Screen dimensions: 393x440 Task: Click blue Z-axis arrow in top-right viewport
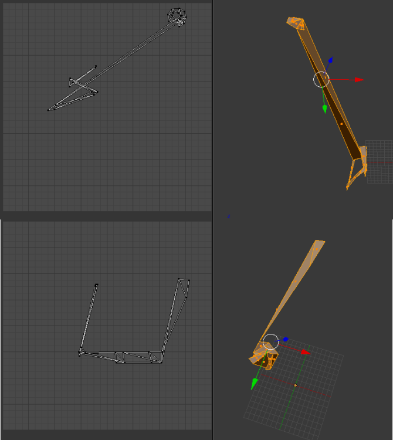[x=331, y=60]
